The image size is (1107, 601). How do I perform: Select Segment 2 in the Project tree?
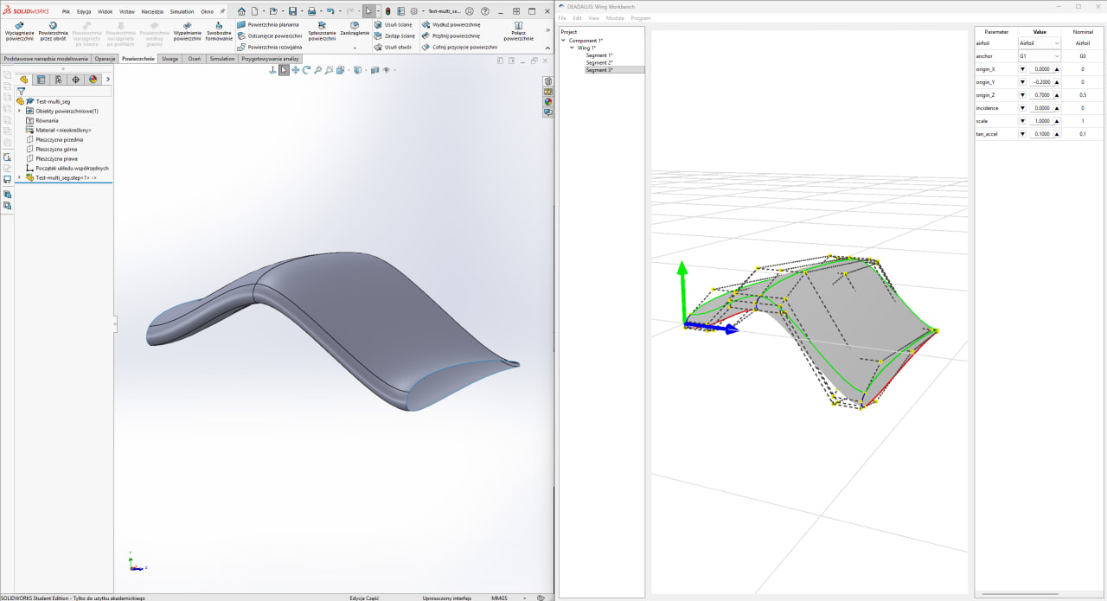tap(599, 62)
